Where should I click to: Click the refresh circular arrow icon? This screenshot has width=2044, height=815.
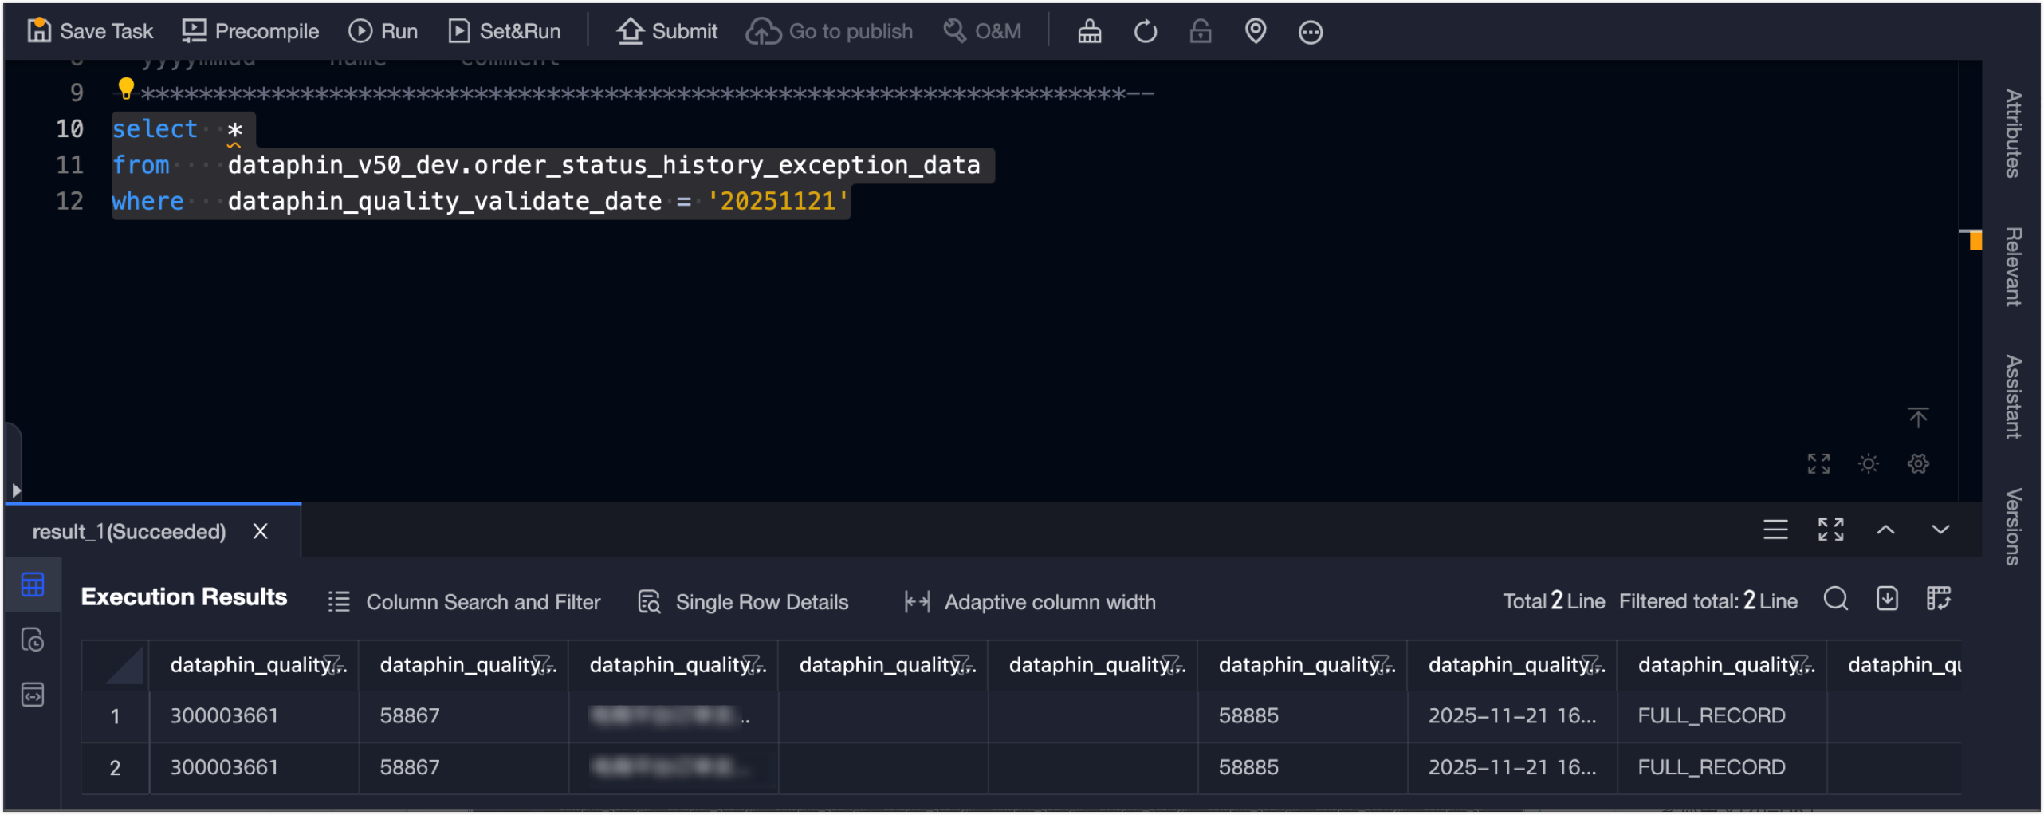(1146, 32)
